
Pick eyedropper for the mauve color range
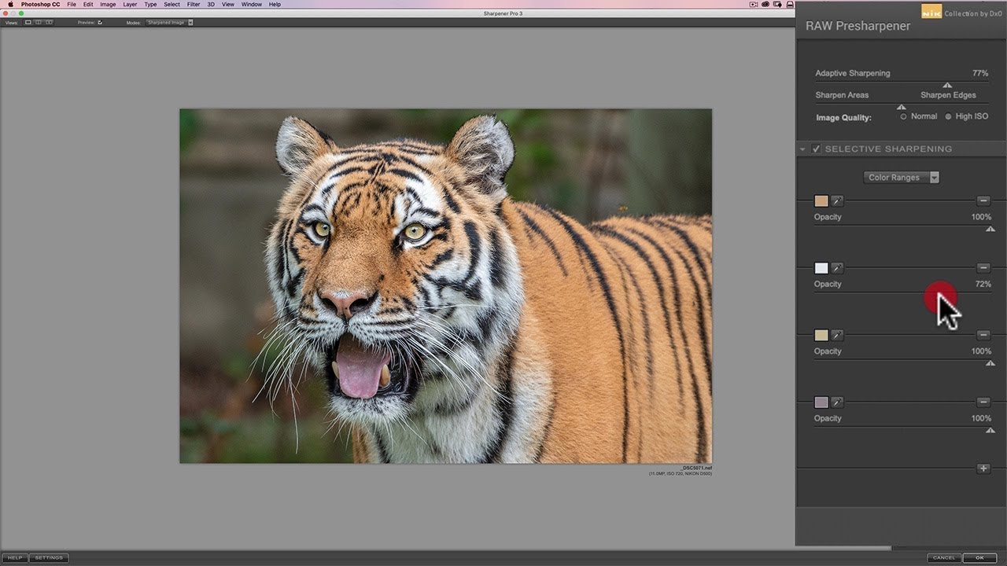837,402
